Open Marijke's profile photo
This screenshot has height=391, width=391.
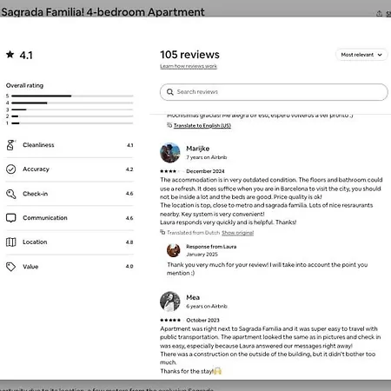170,152
